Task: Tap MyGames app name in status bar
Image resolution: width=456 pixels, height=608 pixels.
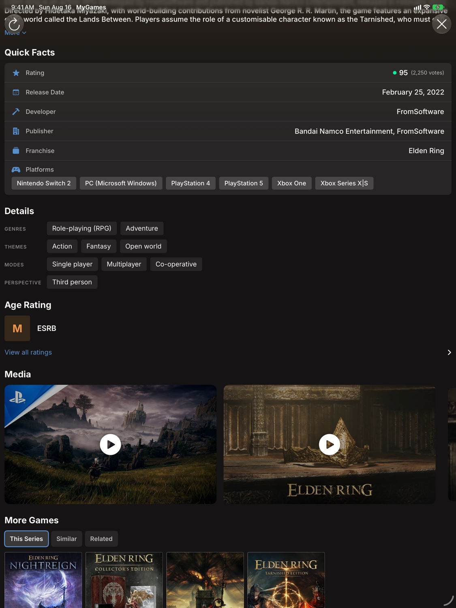Action: (x=91, y=7)
